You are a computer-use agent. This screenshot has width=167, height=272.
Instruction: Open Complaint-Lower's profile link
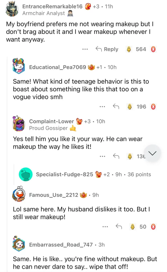(x=51, y=121)
